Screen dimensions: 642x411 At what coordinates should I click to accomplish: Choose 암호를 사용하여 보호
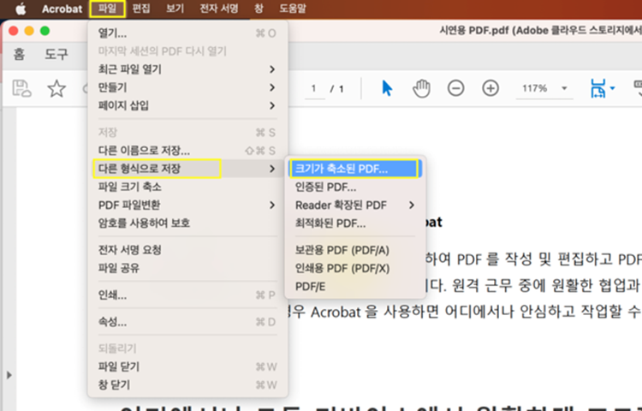coord(187,223)
